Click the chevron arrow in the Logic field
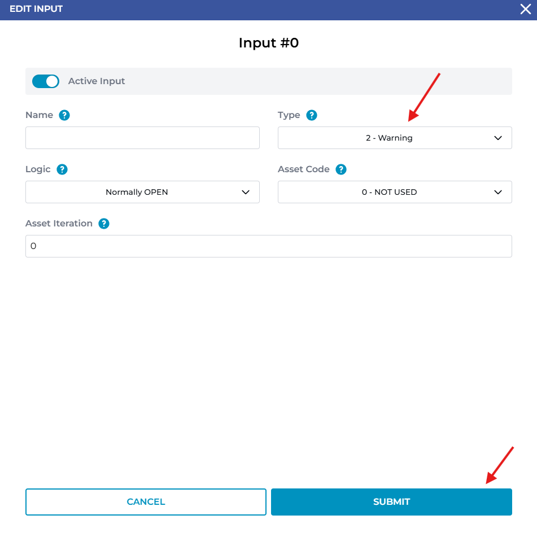 pos(246,192)
